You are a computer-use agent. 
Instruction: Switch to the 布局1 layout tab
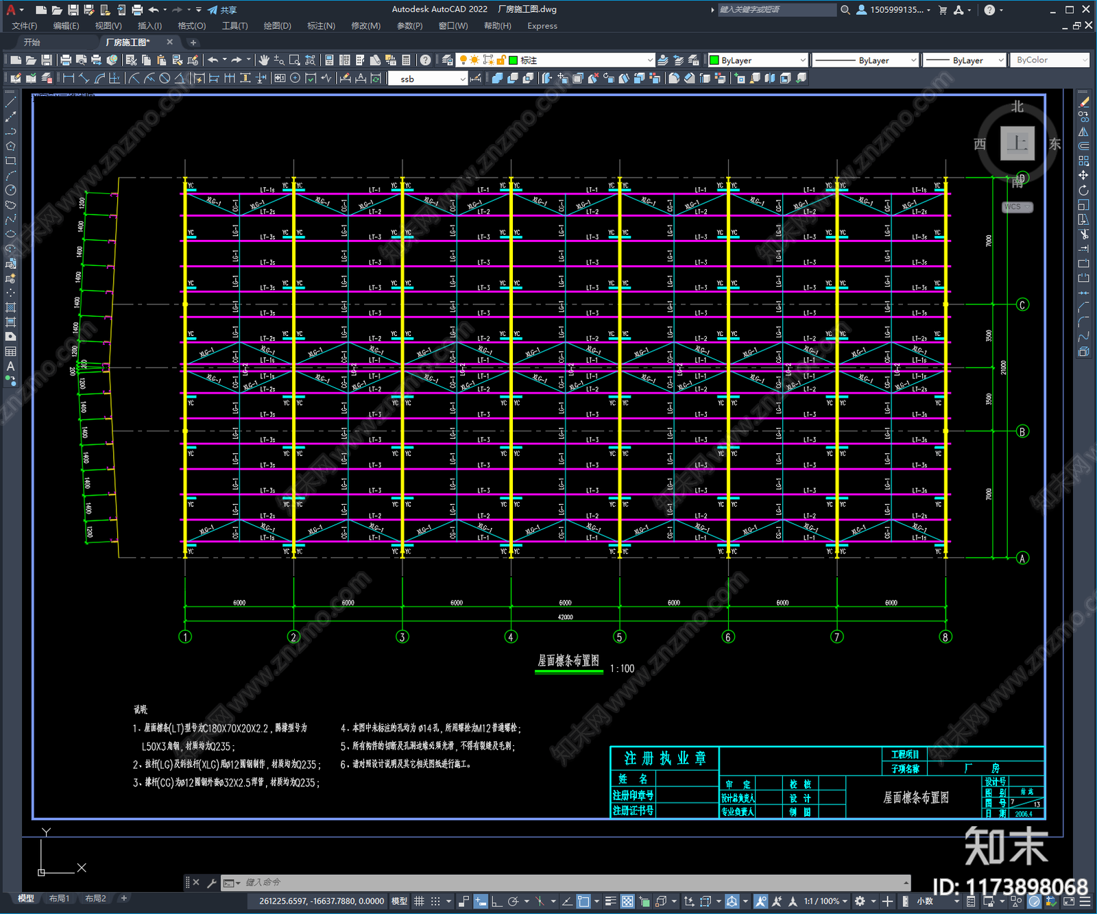coord(59,898)
